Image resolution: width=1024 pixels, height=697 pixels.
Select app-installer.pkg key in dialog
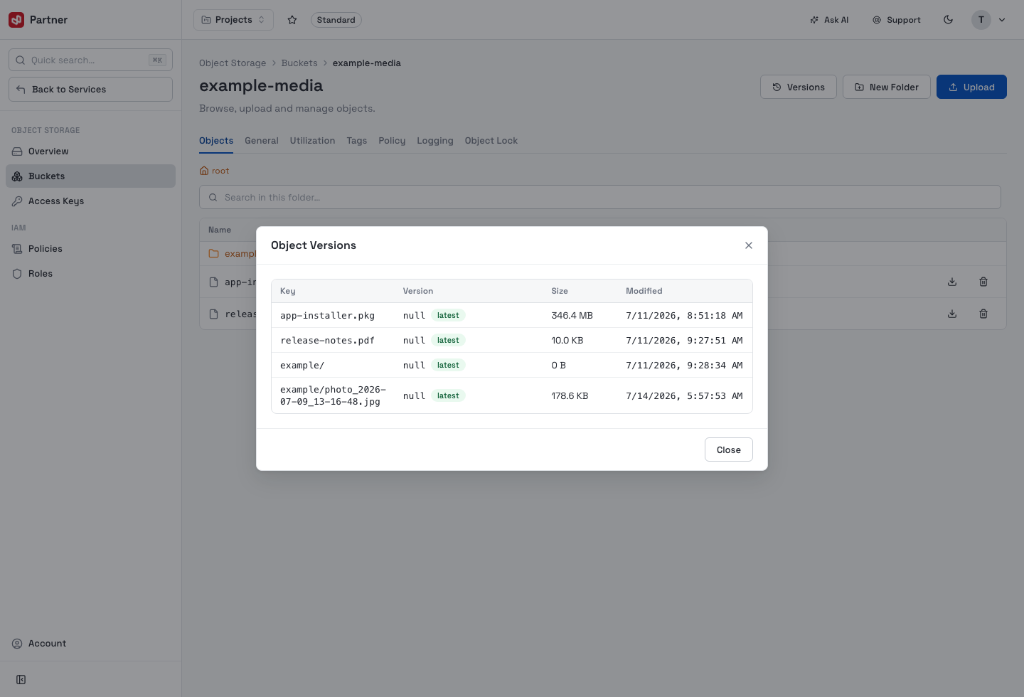click(327, 316)
